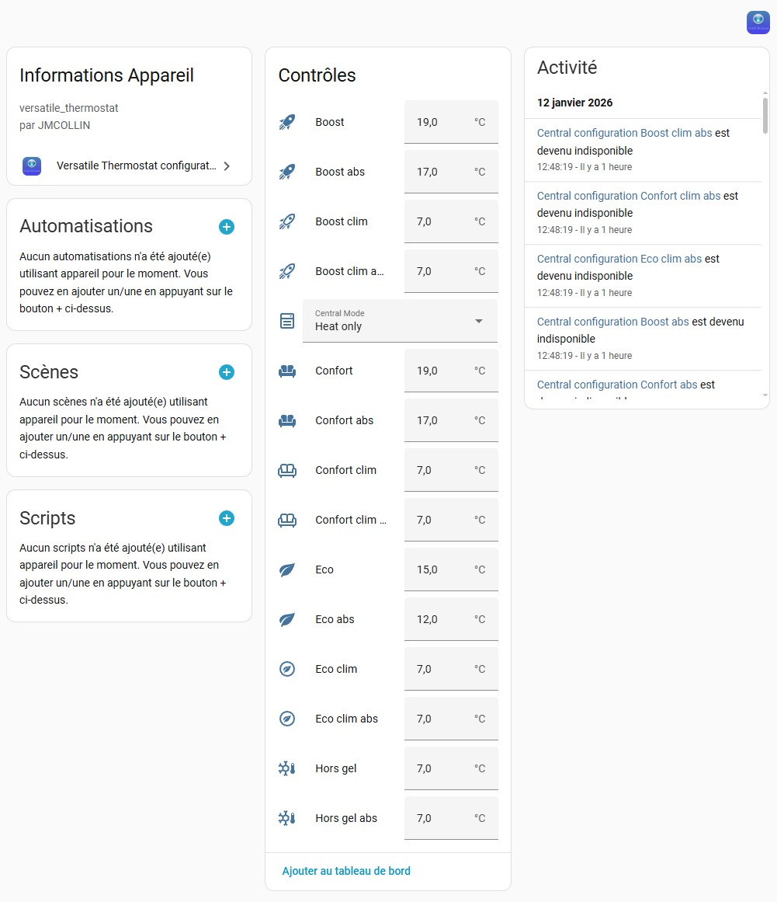Click the Hors gel abs temperature field
777x902 pixels.
[x=451, y=818]
